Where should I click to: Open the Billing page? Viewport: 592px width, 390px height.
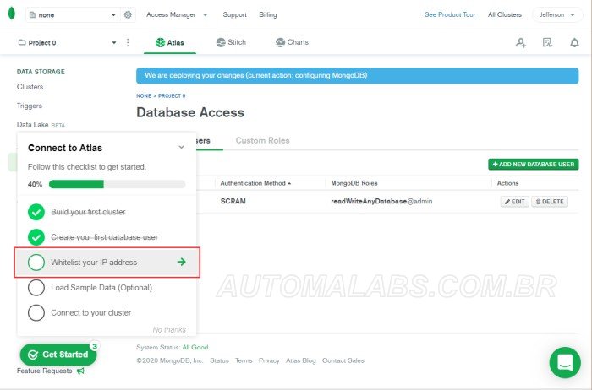click(x=268, y=14)
